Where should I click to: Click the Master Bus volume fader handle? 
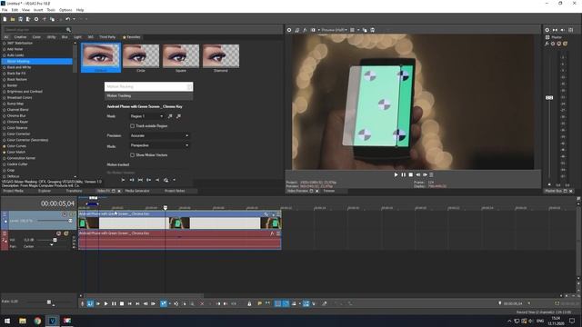549,97
